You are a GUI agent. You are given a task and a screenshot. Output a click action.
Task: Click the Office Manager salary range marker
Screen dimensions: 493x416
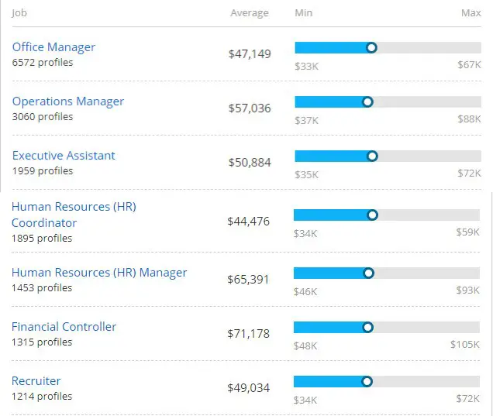tap(371, 48)
